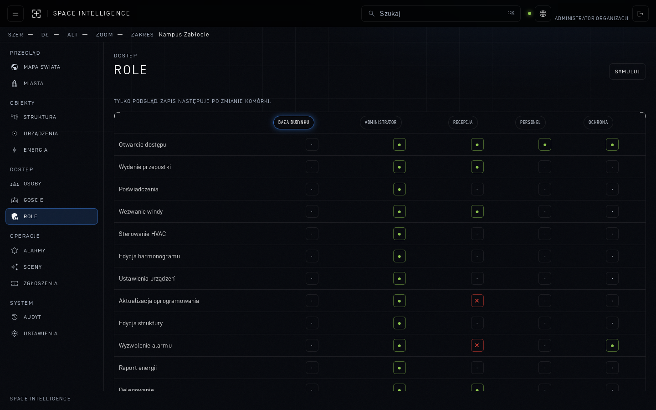
Task: Select the Ochrona role column
Action: [x=598, y=123]
